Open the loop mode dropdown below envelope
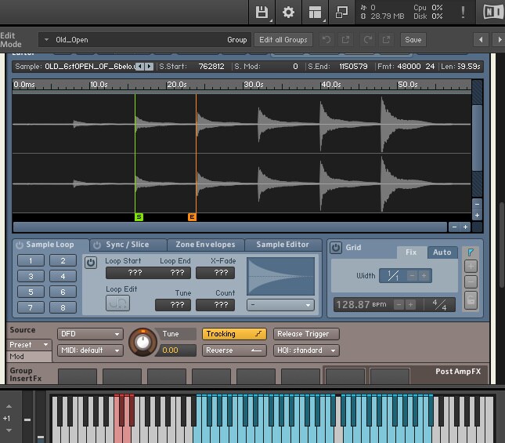The width and height of the screenshot is (505, 443). (x=280, y=305)
